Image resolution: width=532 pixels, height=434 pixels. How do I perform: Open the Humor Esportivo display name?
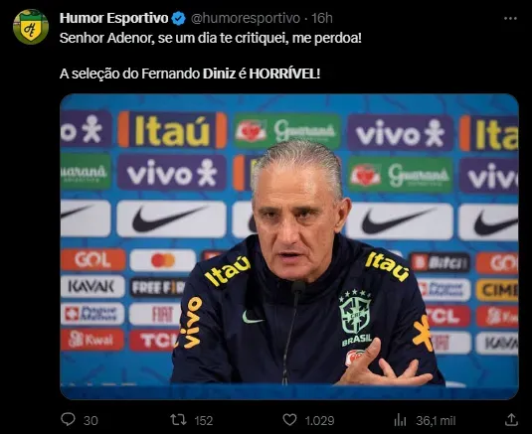[x=113, y=18]
